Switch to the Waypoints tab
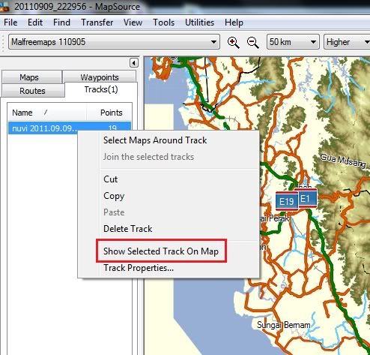370x355 pixels. point(100,77)
